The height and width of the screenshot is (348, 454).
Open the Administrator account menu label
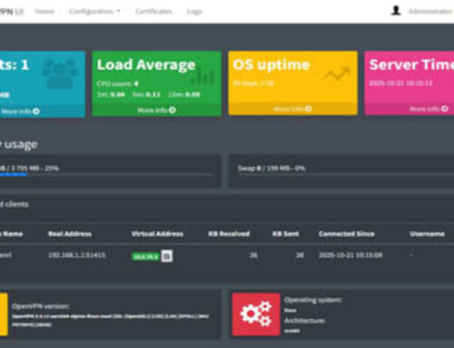point(430,12)
